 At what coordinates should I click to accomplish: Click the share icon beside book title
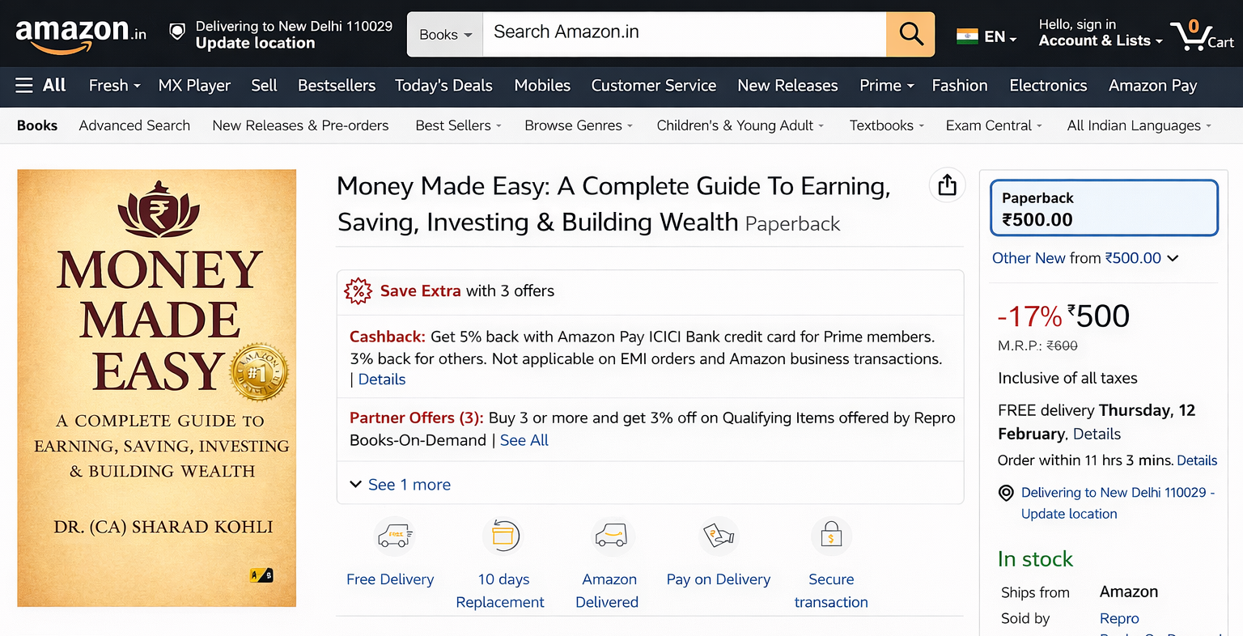[x=947, y=185]
